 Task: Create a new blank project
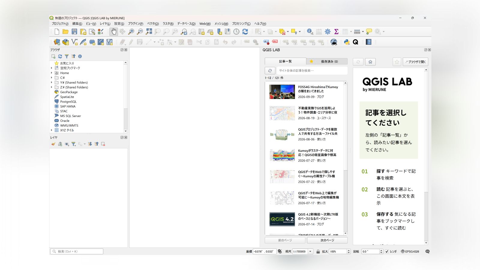(57, 31)
